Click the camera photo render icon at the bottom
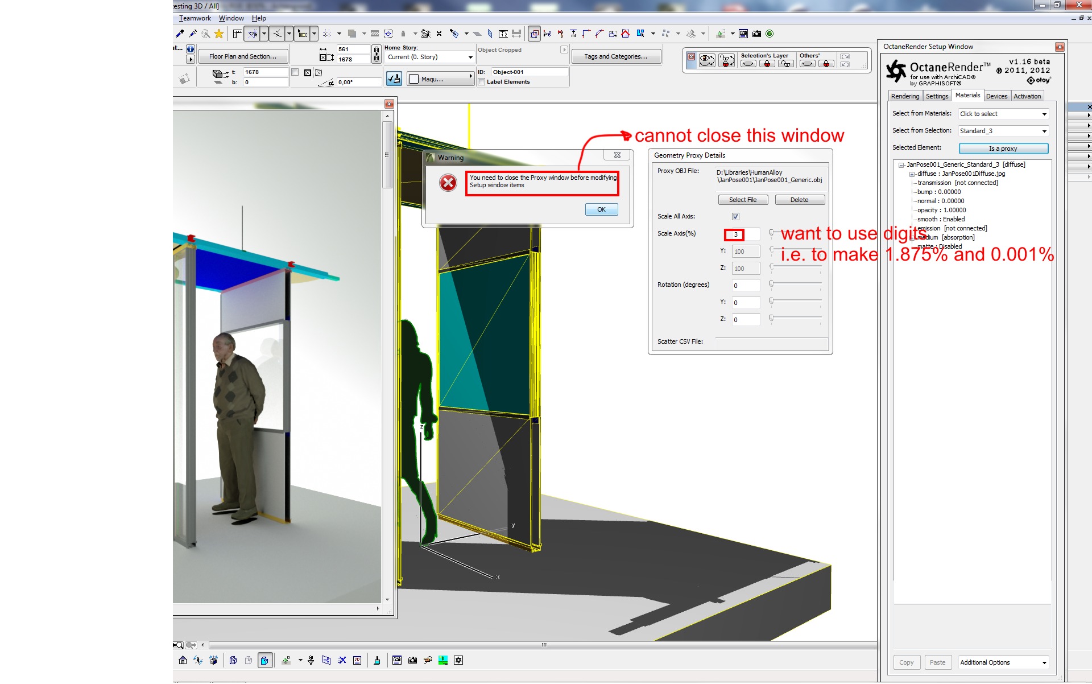The image size is (1092, 684). tap(412, 661)
